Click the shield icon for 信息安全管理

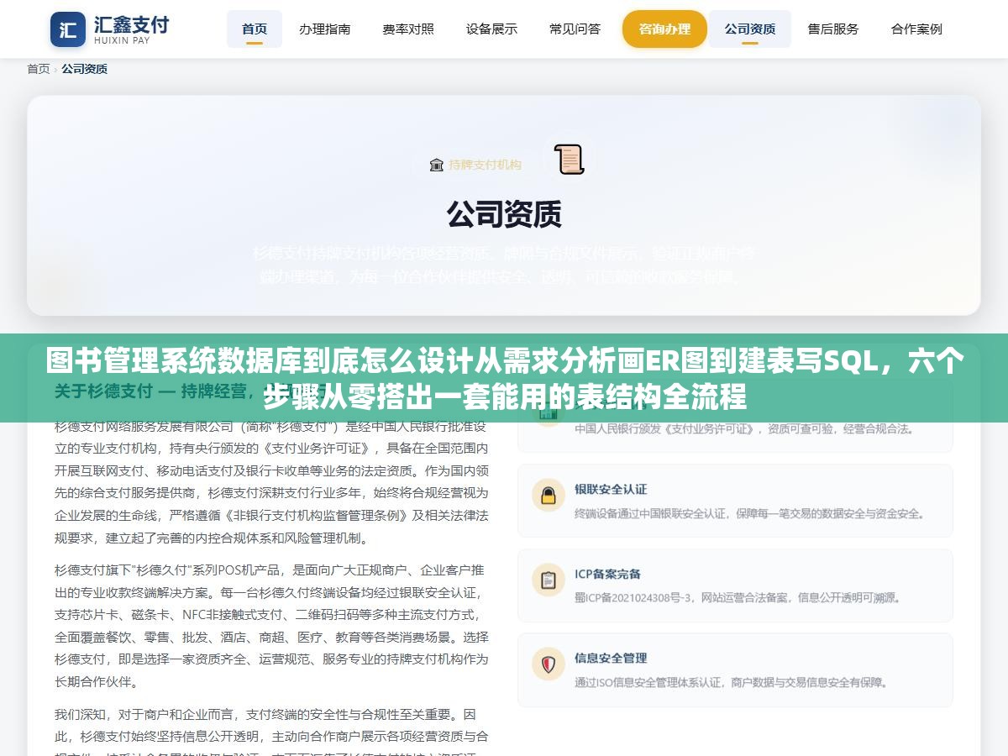[549, 664]
